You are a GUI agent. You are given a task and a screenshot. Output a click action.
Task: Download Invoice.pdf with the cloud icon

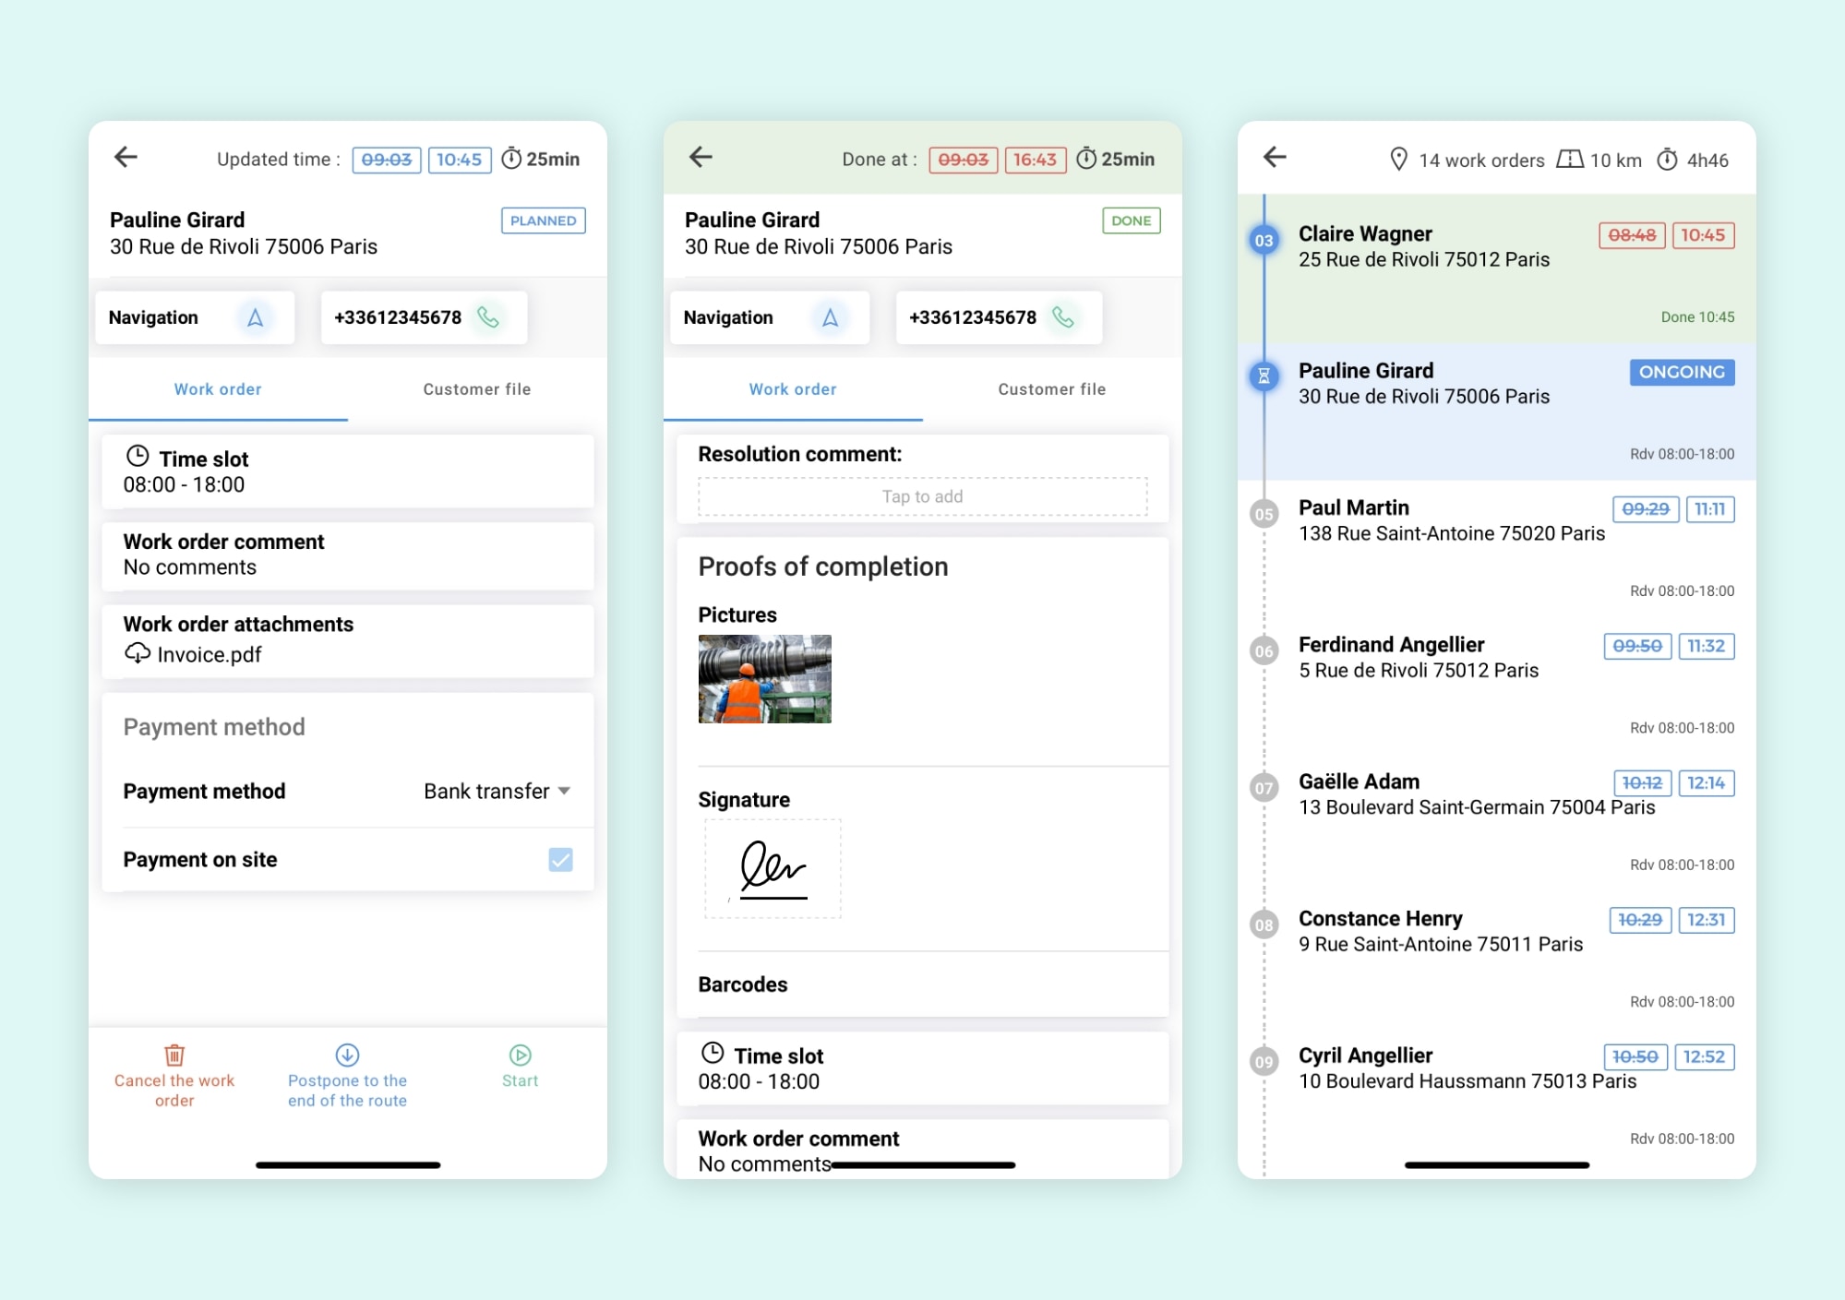pos(138,653)
